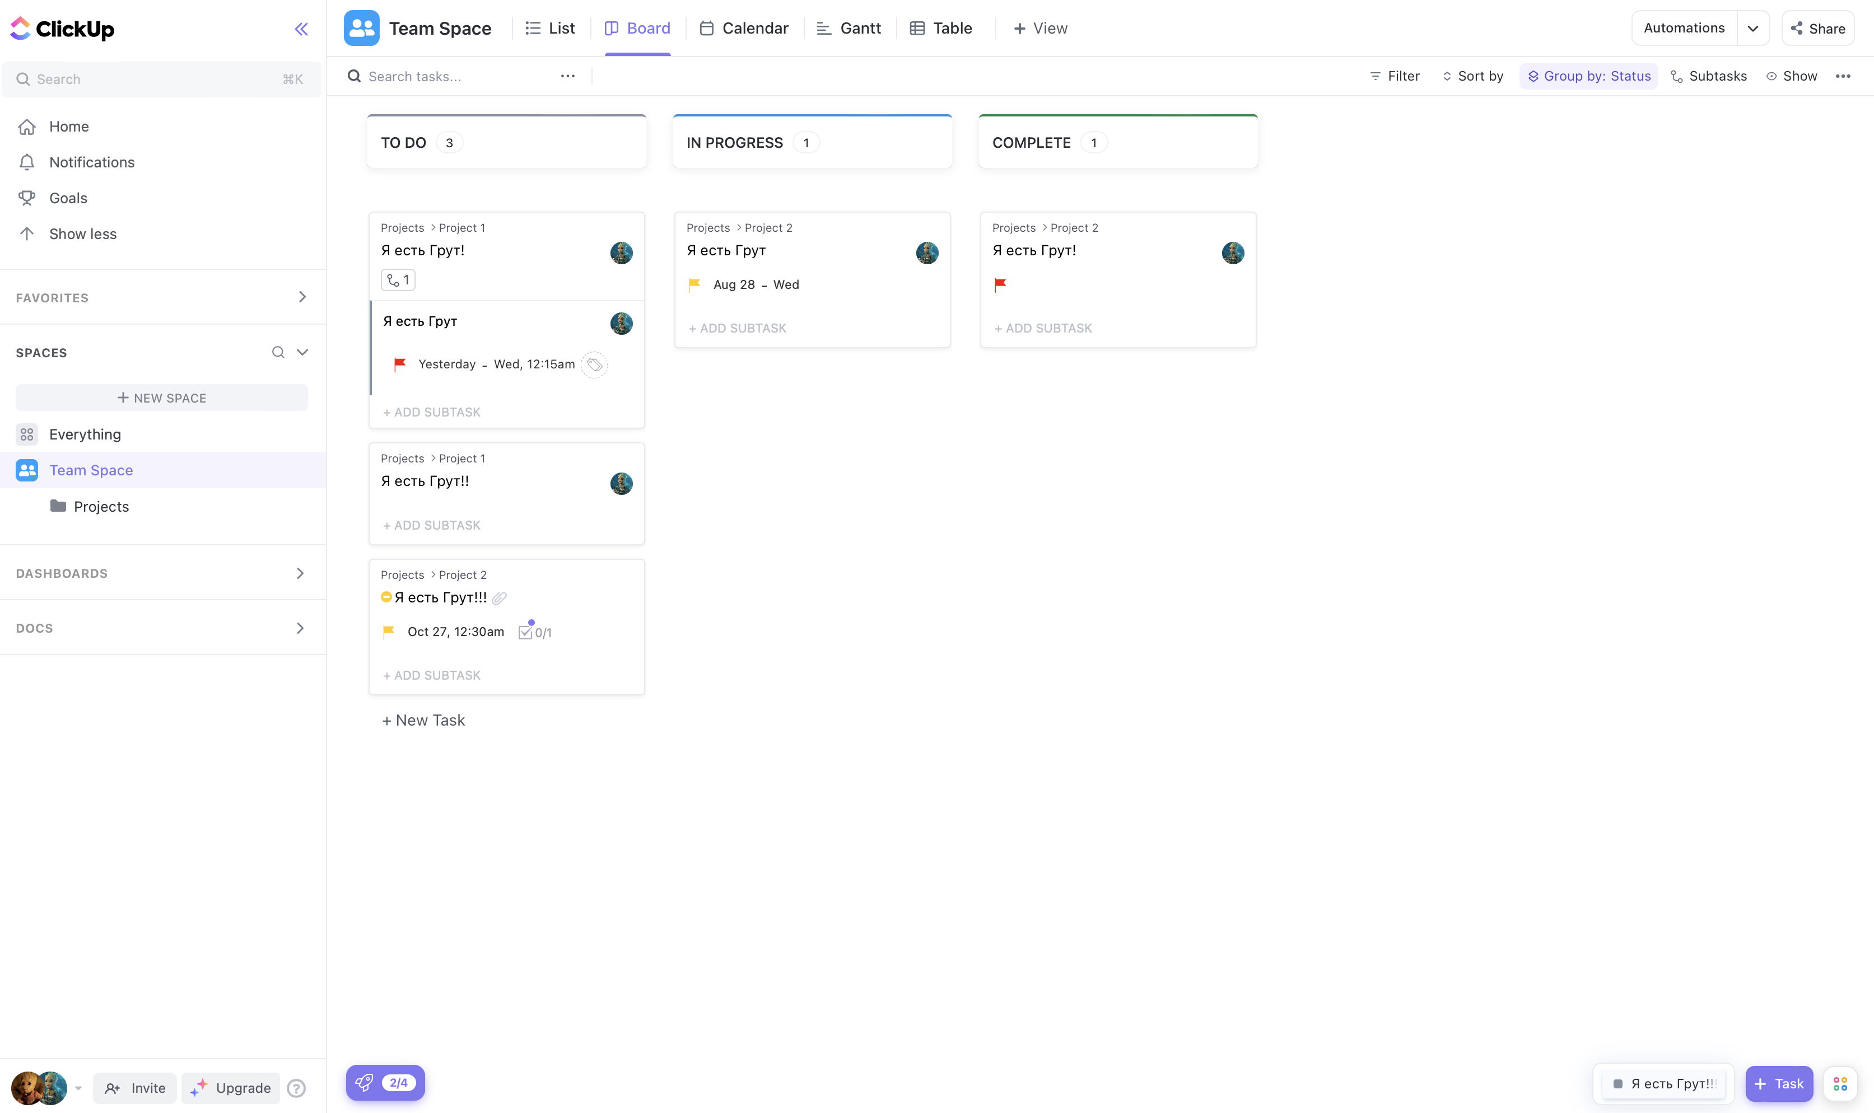
Task: Expand the Favorites section
Action: (302, 297)
